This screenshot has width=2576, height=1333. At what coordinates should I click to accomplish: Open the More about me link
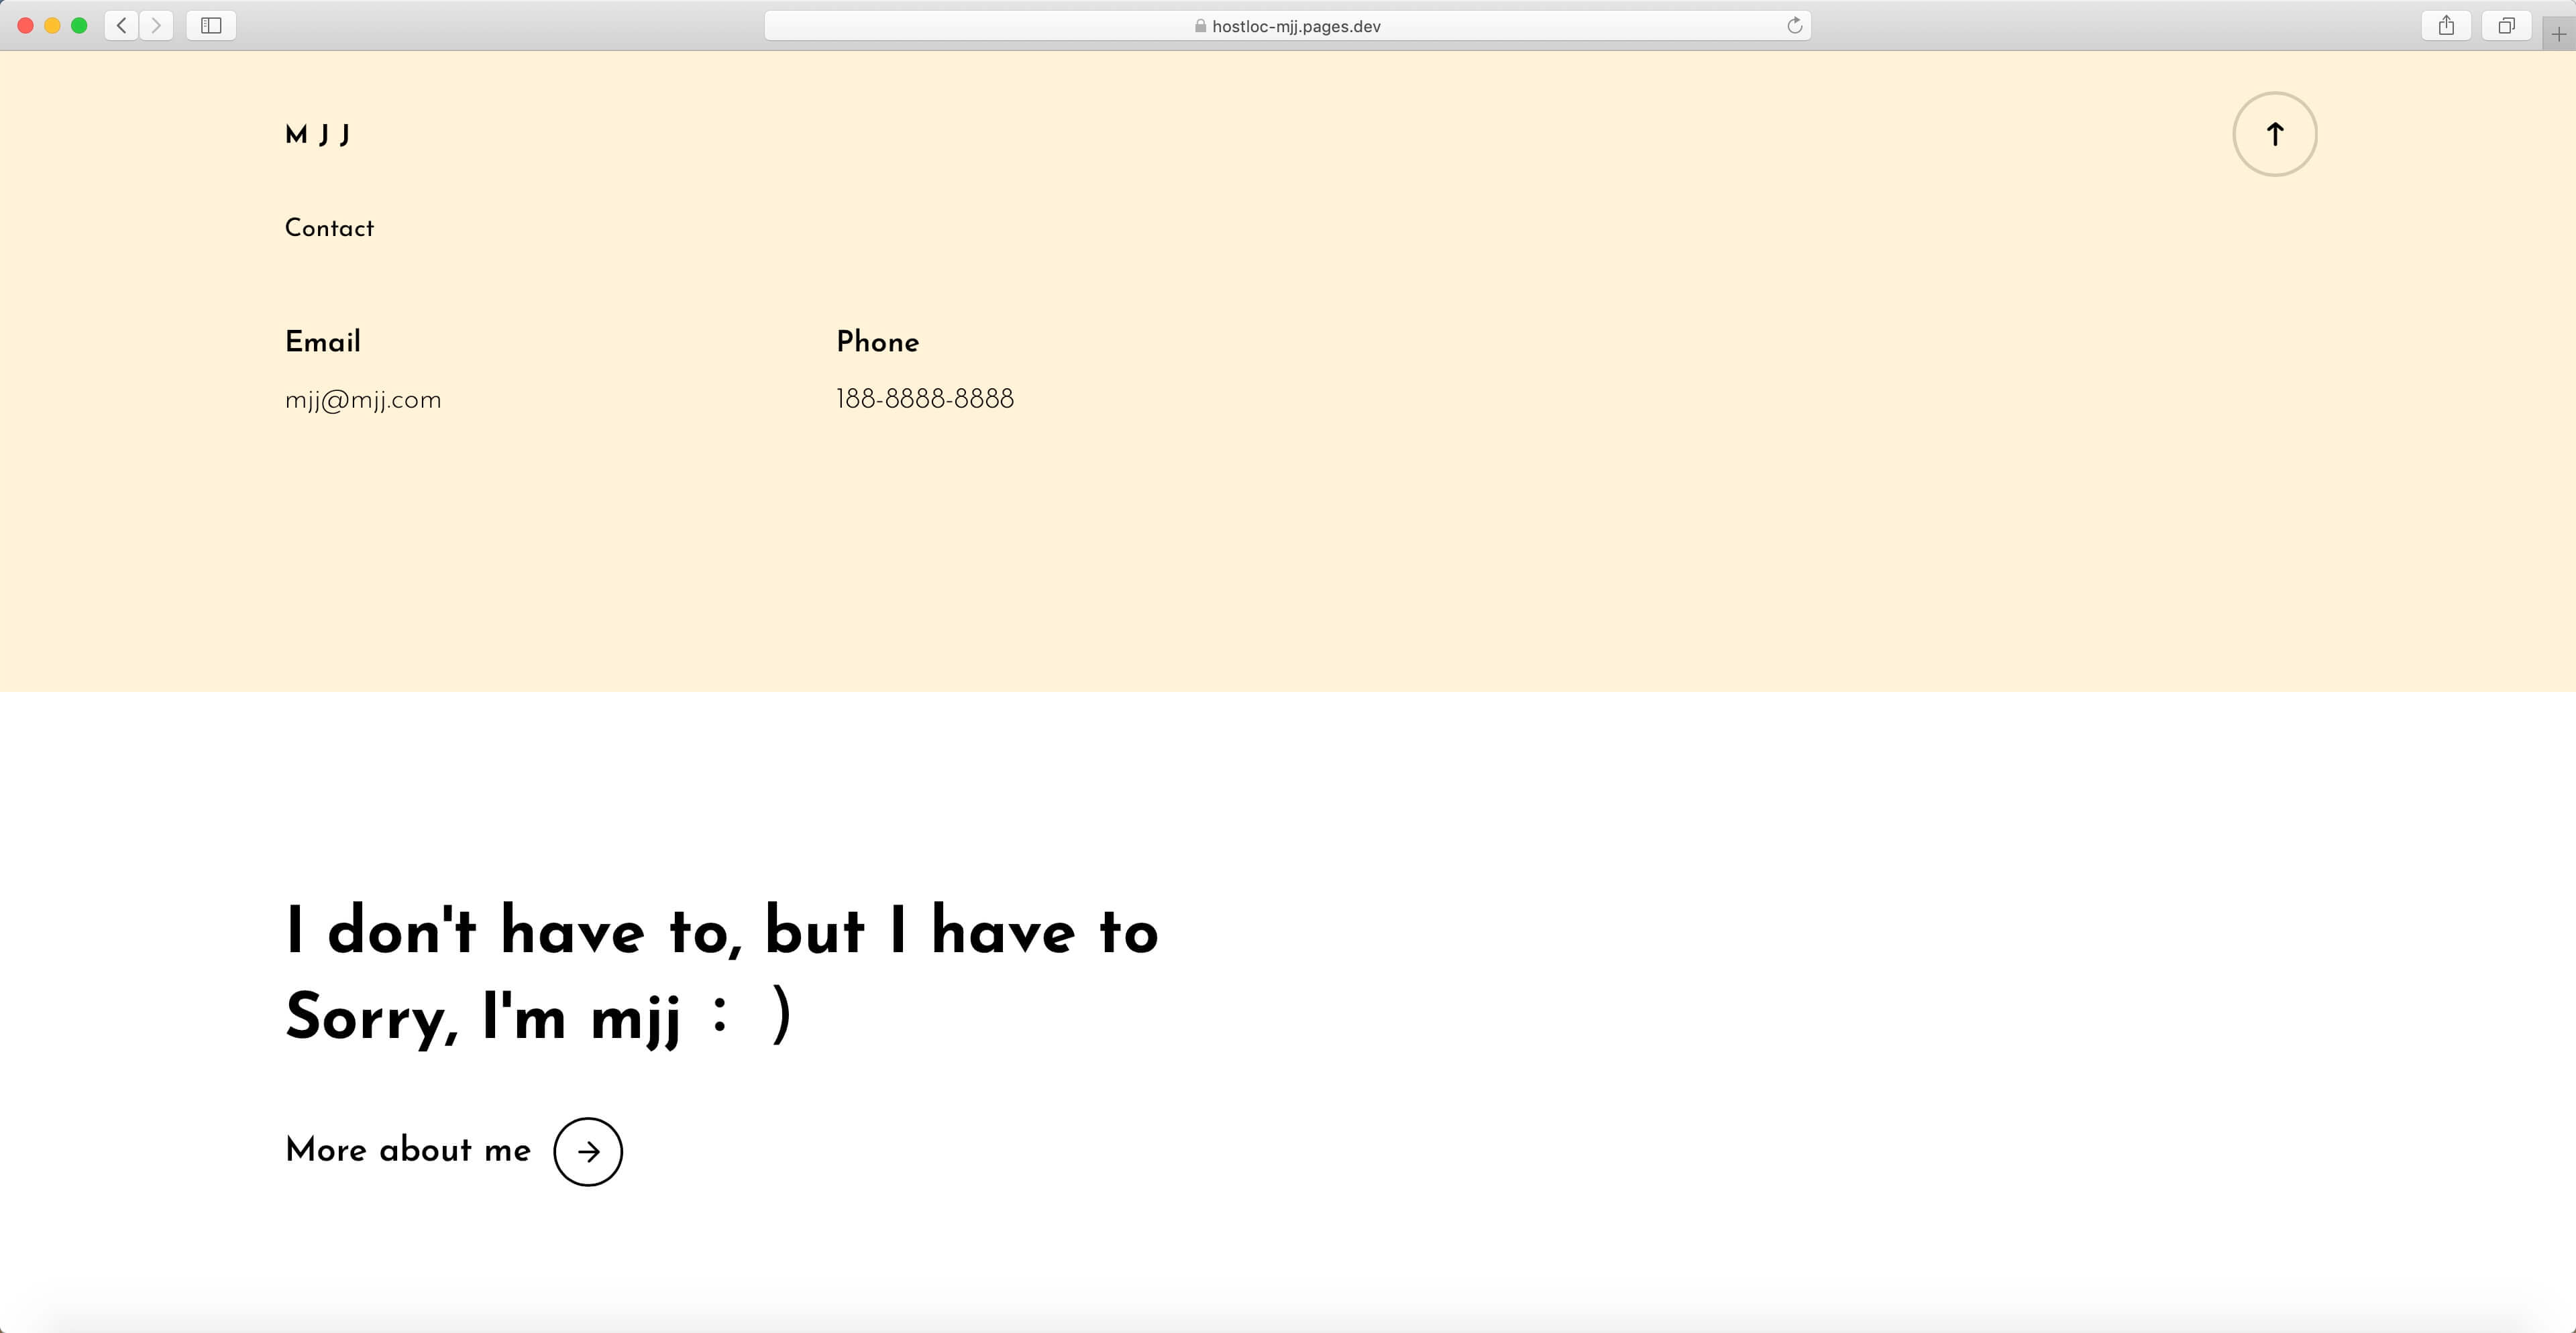pos(408,1149)
